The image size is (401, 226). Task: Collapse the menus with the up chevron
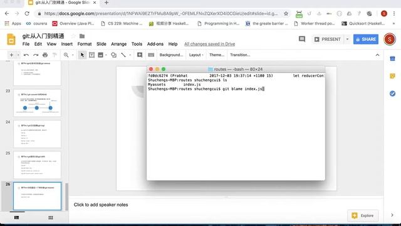click(x=377, y=55)
